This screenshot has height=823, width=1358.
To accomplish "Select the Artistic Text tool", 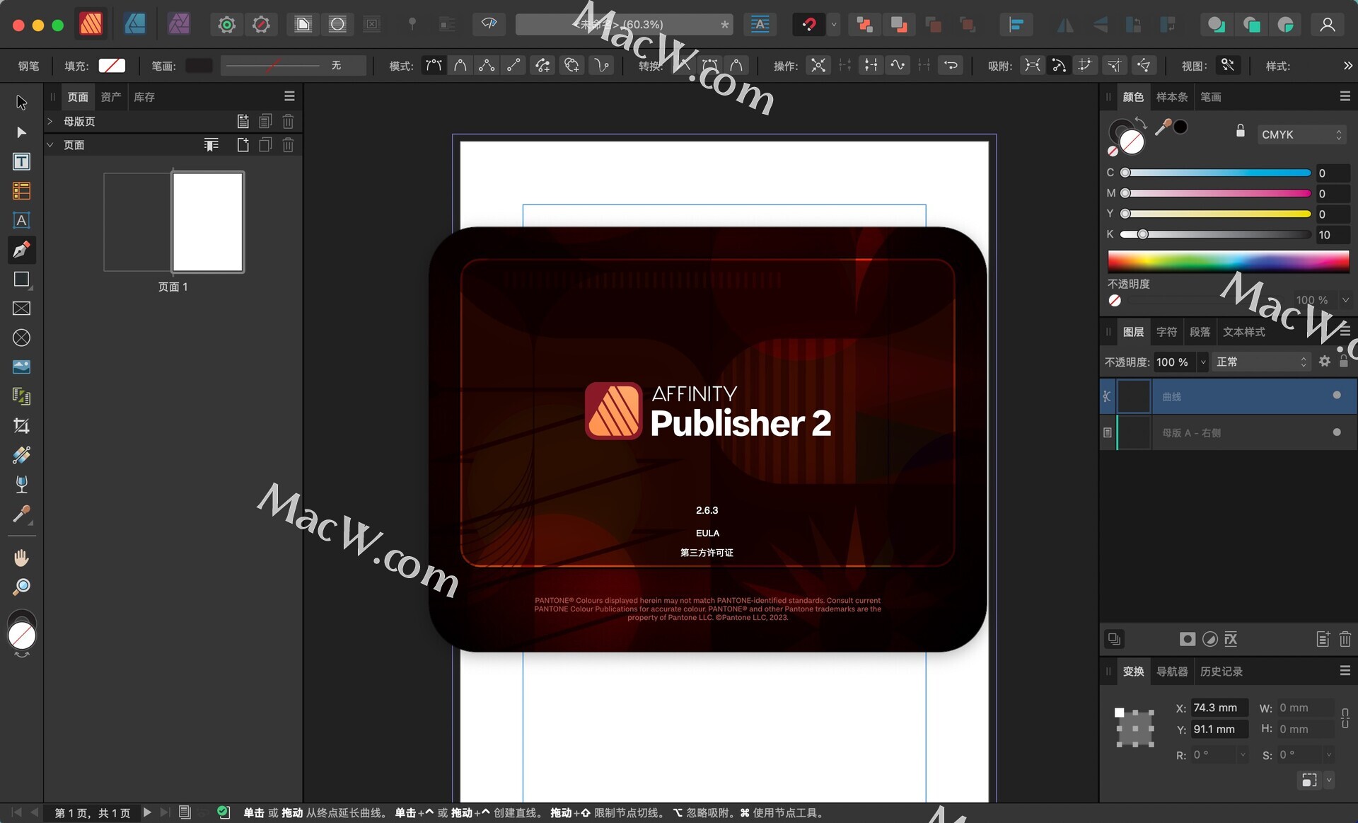I will [21, 220].
